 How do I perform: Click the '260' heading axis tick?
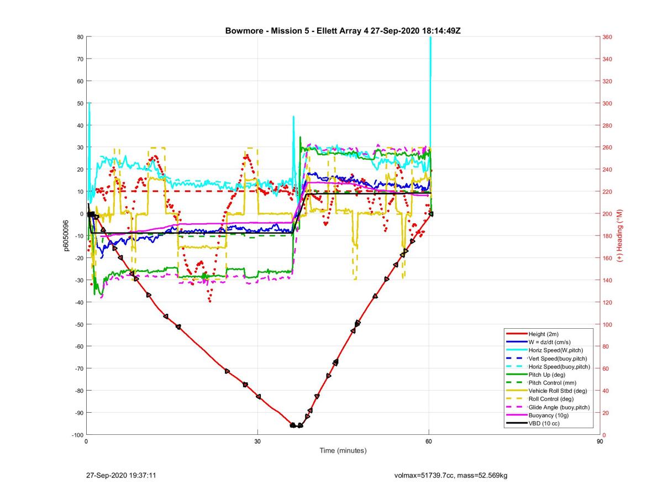coord(608,148)
